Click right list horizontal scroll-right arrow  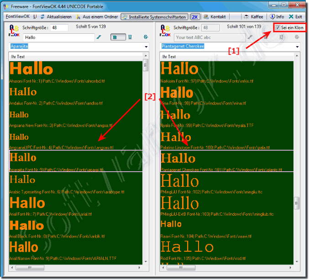click(290, 268)
